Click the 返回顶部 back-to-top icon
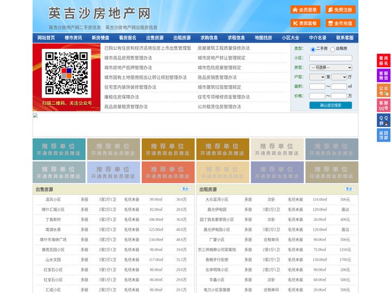Image resolution: width=391 pixels, height=293 pixels. (383, 135)
